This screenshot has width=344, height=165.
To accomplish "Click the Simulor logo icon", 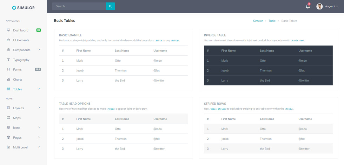I will pos(14,8).
